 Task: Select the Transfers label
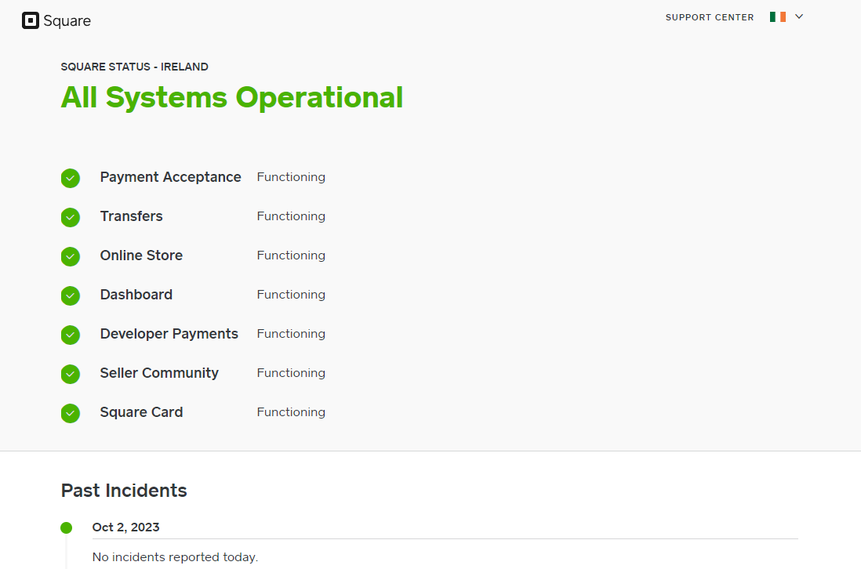coord(131,216)
